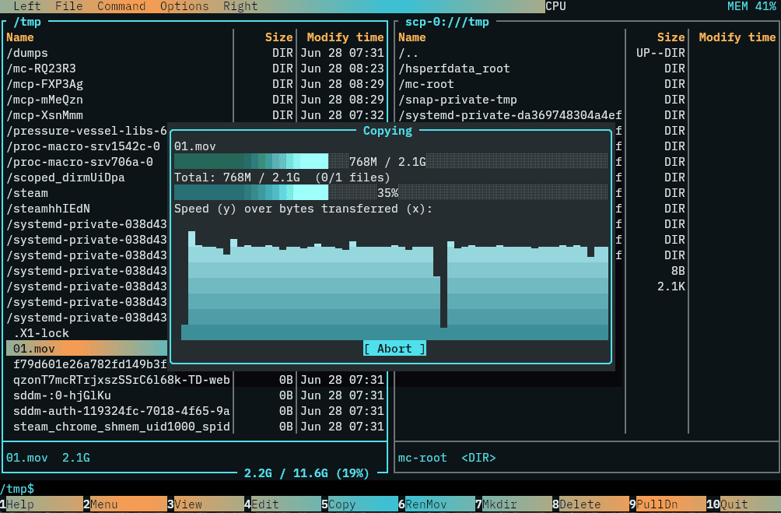Abort the copy operation

click(x=394, y=349)
